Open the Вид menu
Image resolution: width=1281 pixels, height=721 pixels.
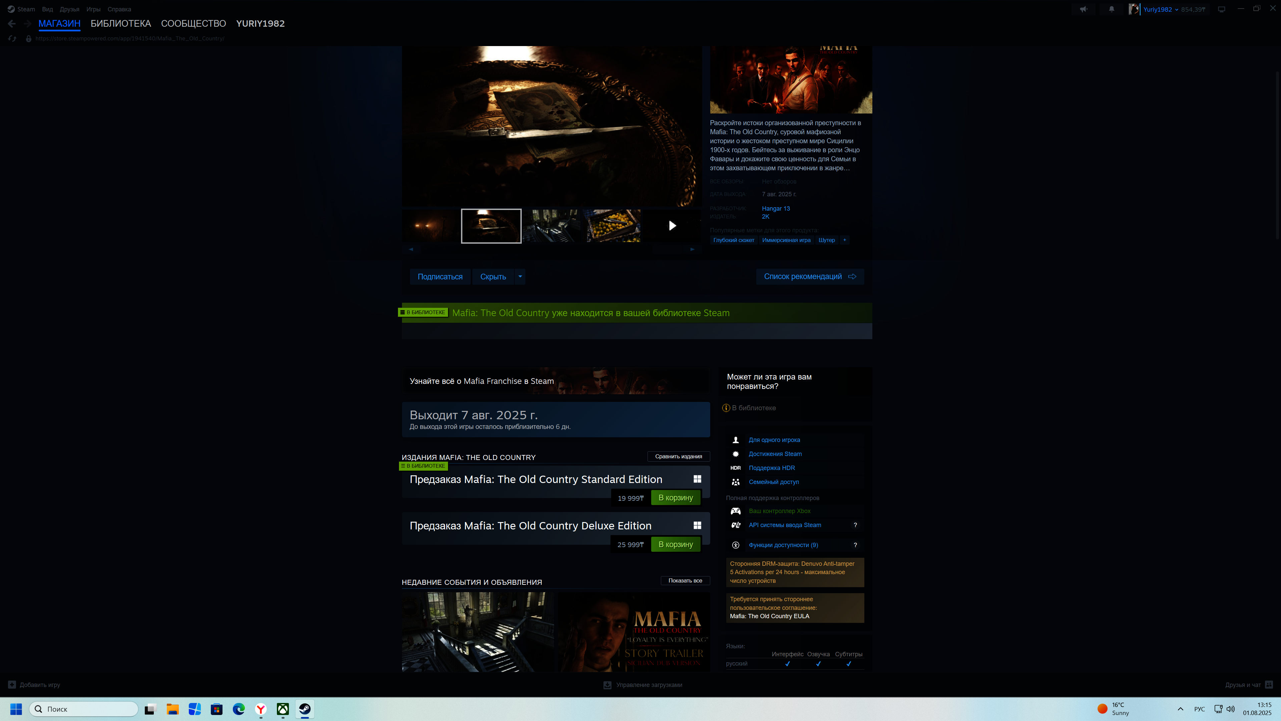tap(47, 9)
